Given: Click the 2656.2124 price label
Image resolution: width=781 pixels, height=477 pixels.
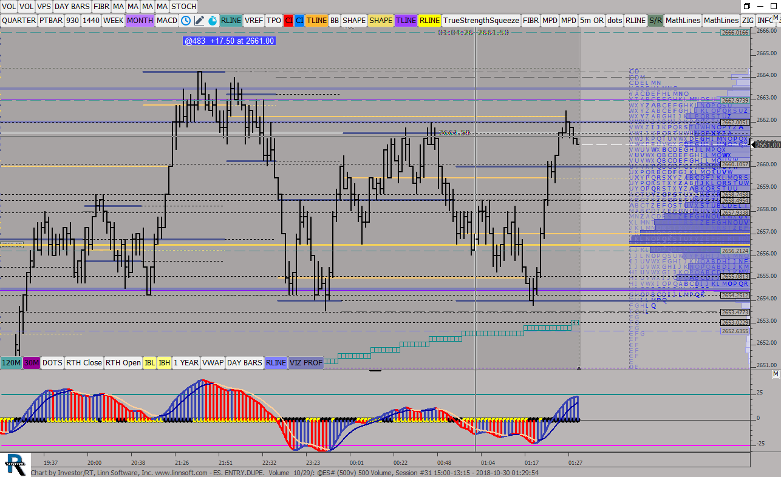Looking at the screenshot, I should [735, 251].
